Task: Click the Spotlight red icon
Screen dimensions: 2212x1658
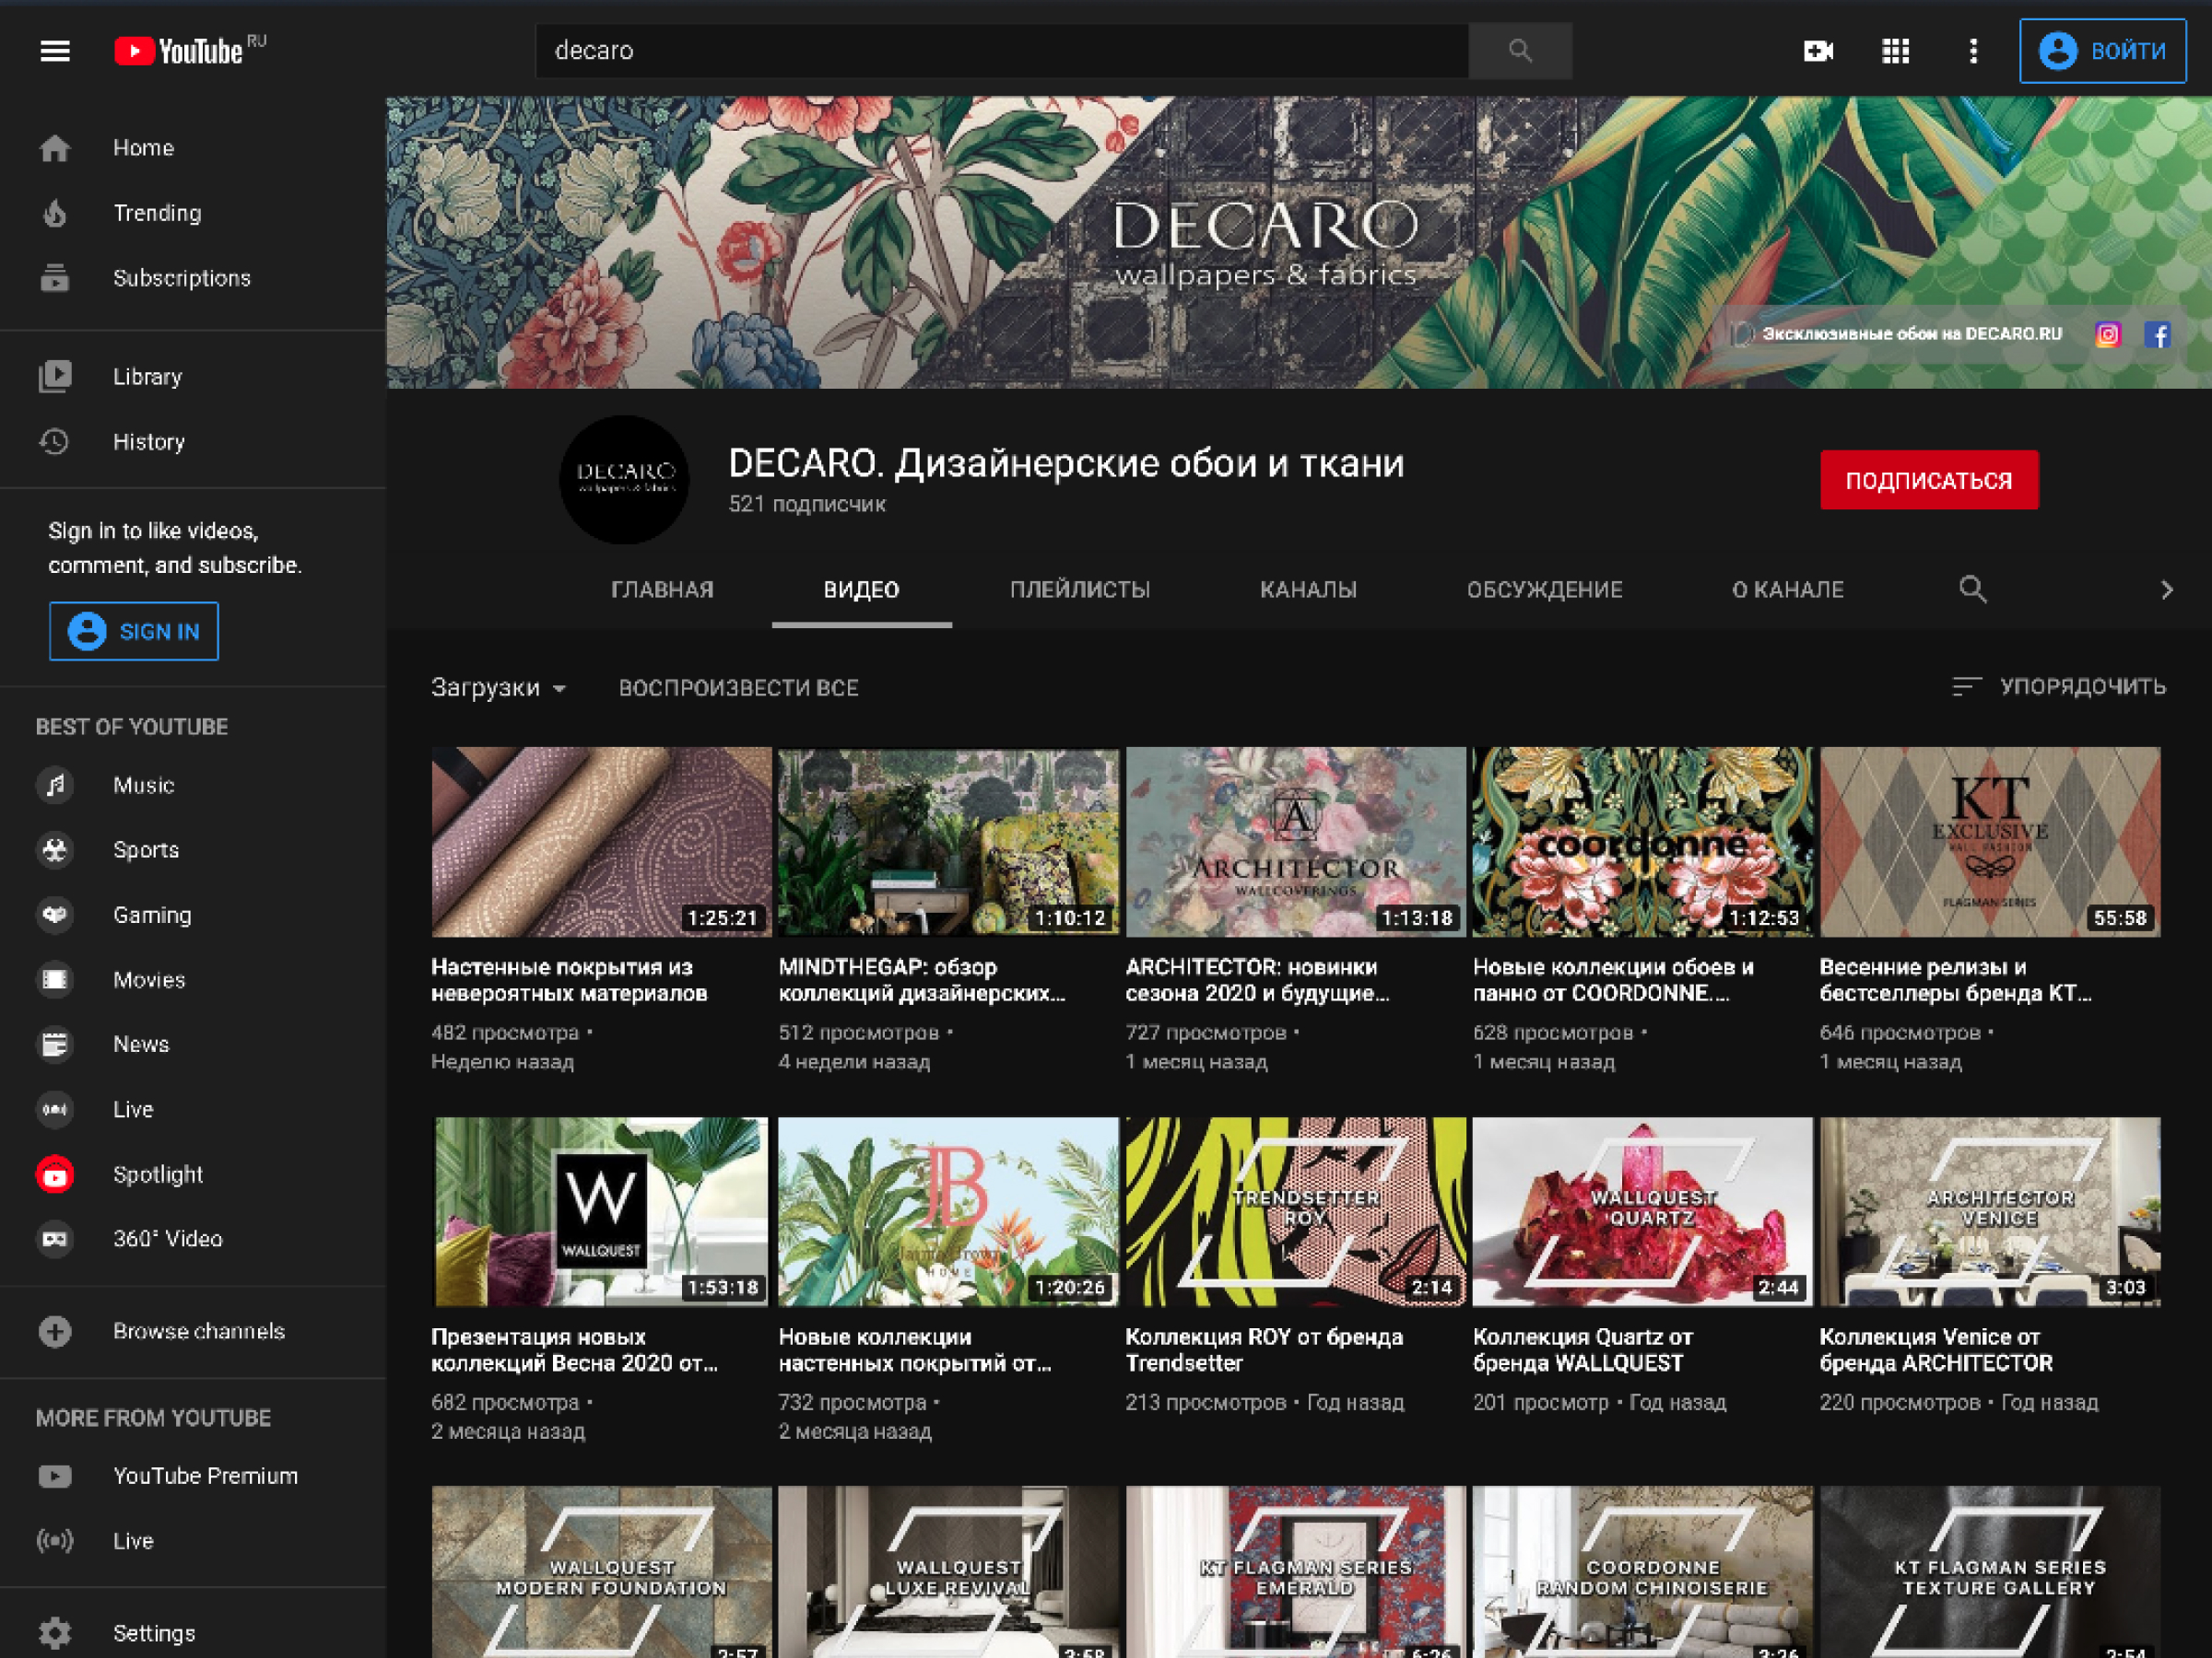Action: tap(55, 1174)
